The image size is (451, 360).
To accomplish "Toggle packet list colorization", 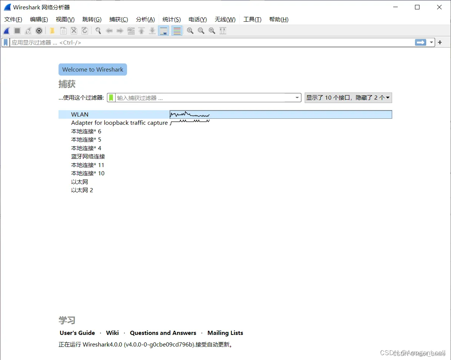I will pyautogui.click(x=177, y=31).
